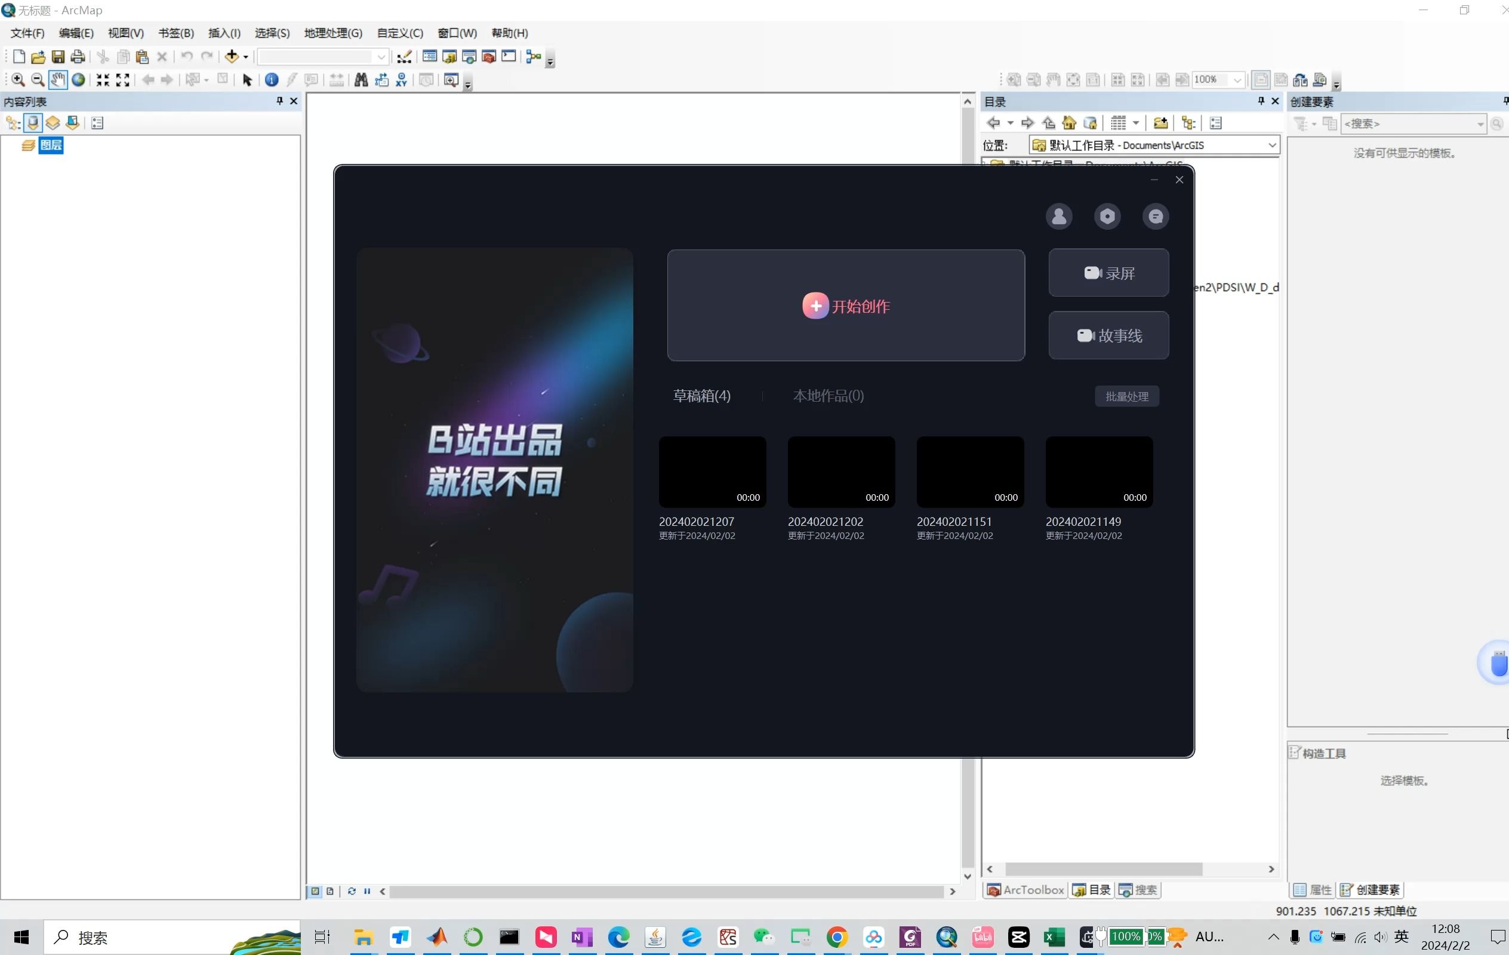Open the 地理处理(G) menu
Viewport: 1509px width, 955px height.
click(332, 33)
